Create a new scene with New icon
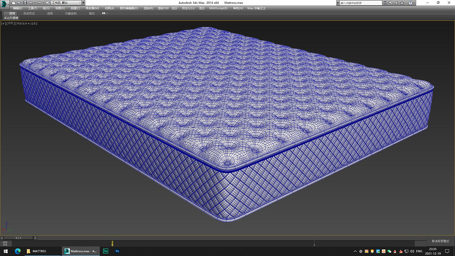455x256 pixels. click(x=14, y=3)
